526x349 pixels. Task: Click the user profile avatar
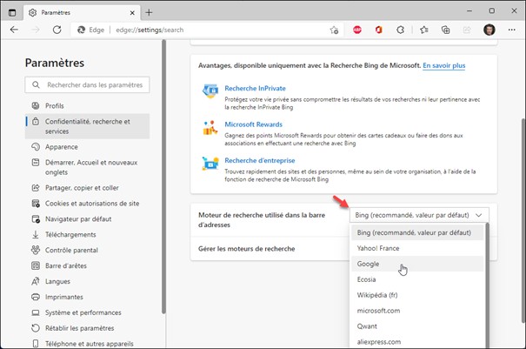(489, 29)
